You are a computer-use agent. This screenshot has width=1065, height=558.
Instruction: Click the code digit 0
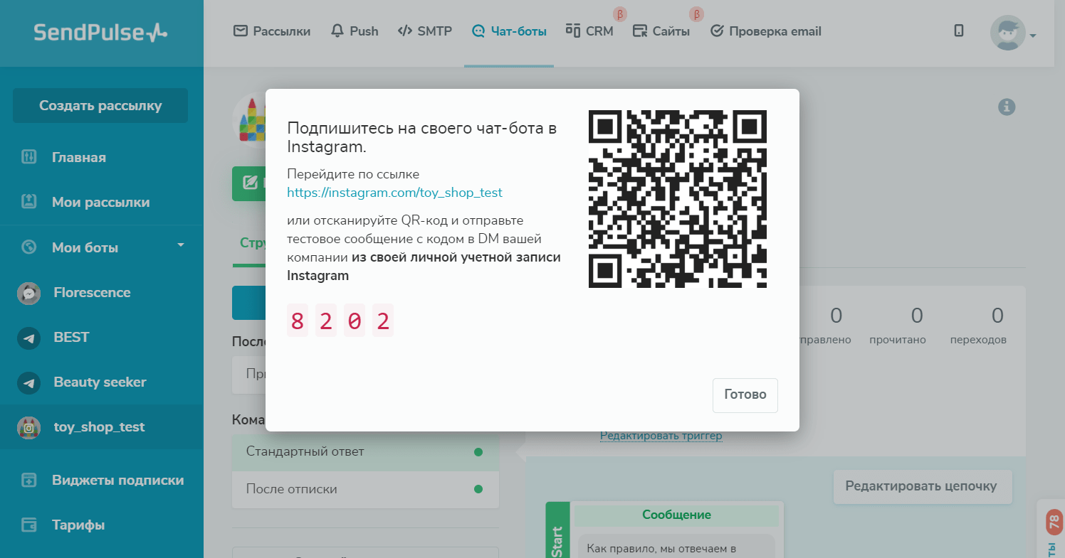click(x=355, y=321)
